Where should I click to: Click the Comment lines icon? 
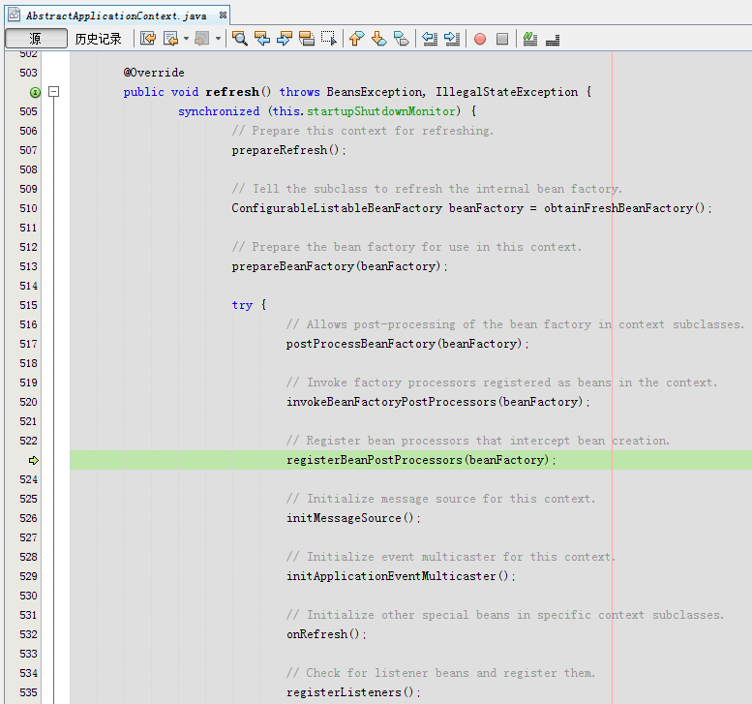(530, 39)
